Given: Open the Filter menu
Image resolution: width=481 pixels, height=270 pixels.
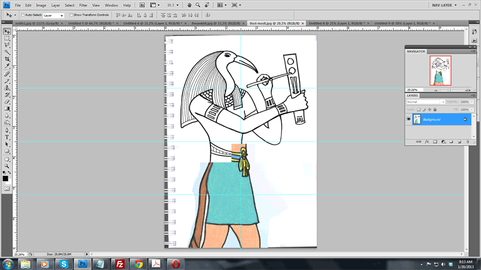Looking at the screenshot, I should point(83,5).
